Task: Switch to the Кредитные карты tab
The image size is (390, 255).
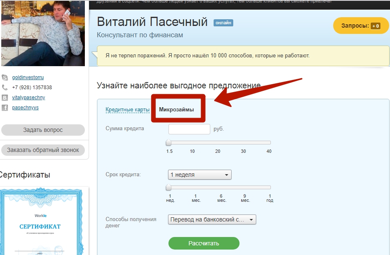Action: click(x=127, y=110)
